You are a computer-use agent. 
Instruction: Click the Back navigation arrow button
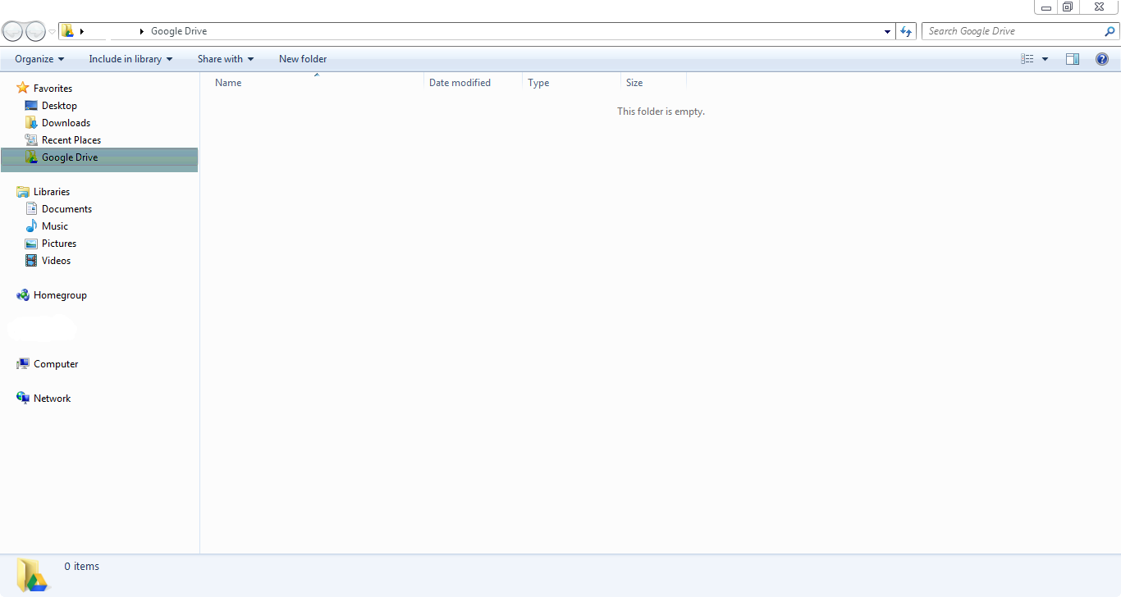click(13, 31)
